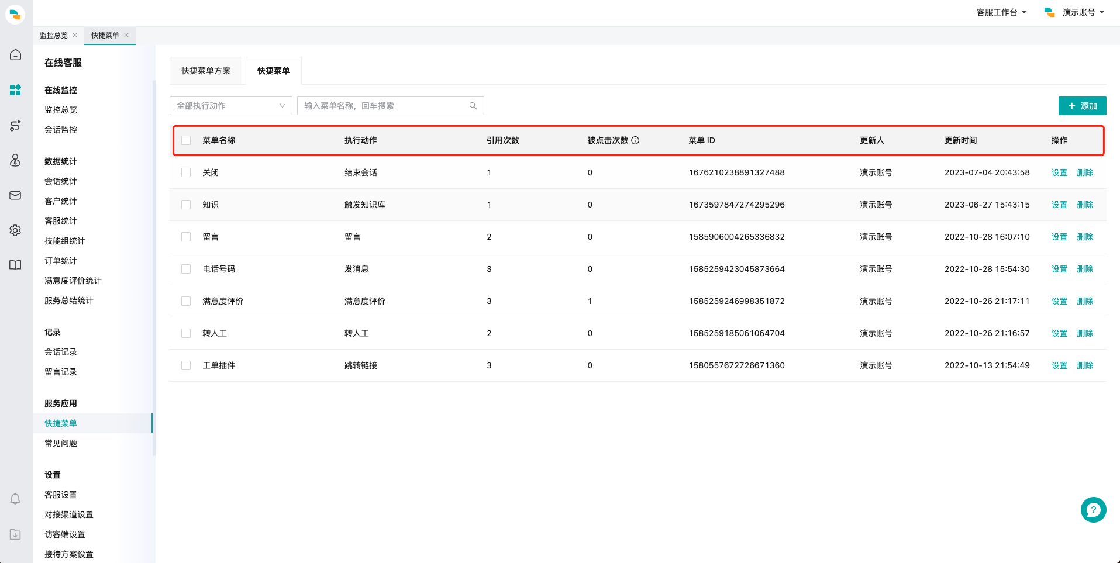Click the info icon next to 被点击次数
Screen dimensions: 1120x563
pos(635,140)
